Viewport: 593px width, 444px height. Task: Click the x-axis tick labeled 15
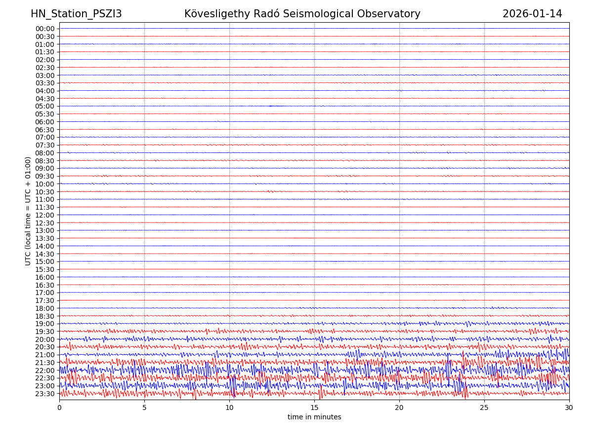coord(314,407)
